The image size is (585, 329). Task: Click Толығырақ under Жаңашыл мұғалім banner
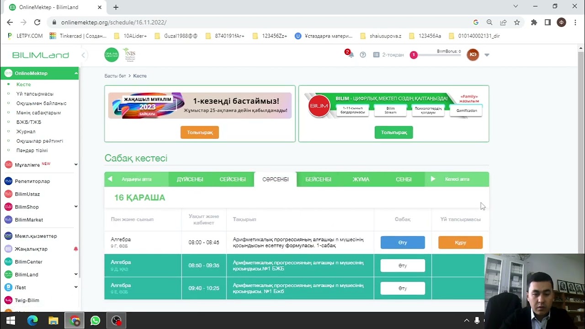point(200,133)
